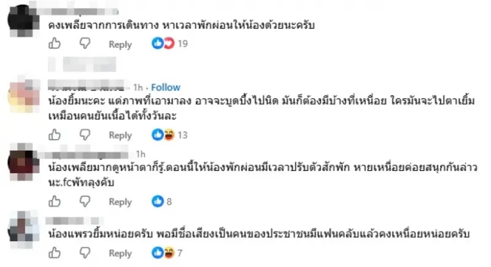The image size is (491, 267).
Task: Dislike the first comment with 19 reactions
Action: click(x=85, y=43)
